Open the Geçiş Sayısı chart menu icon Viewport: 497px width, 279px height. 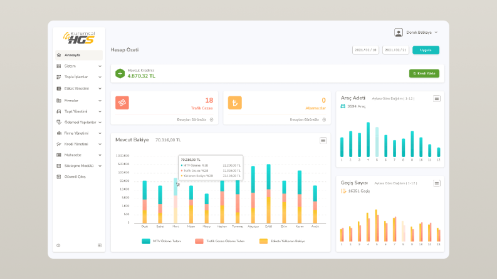click(x=436, y=183)
